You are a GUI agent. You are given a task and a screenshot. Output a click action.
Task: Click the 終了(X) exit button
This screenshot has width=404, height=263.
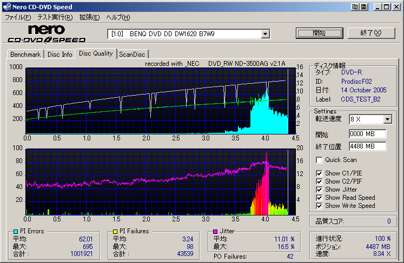coord(371,33)
